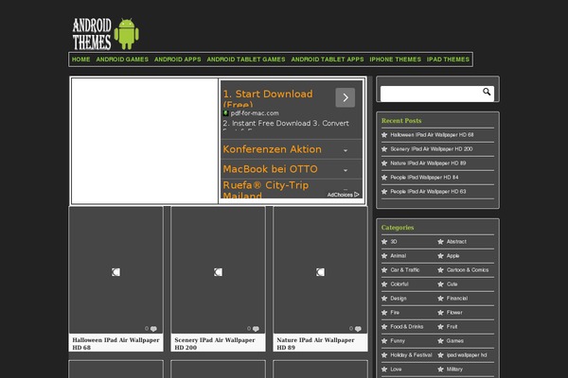Select the Design category
The height and width of the screenshot is (378, 568).
coord(399,299)
